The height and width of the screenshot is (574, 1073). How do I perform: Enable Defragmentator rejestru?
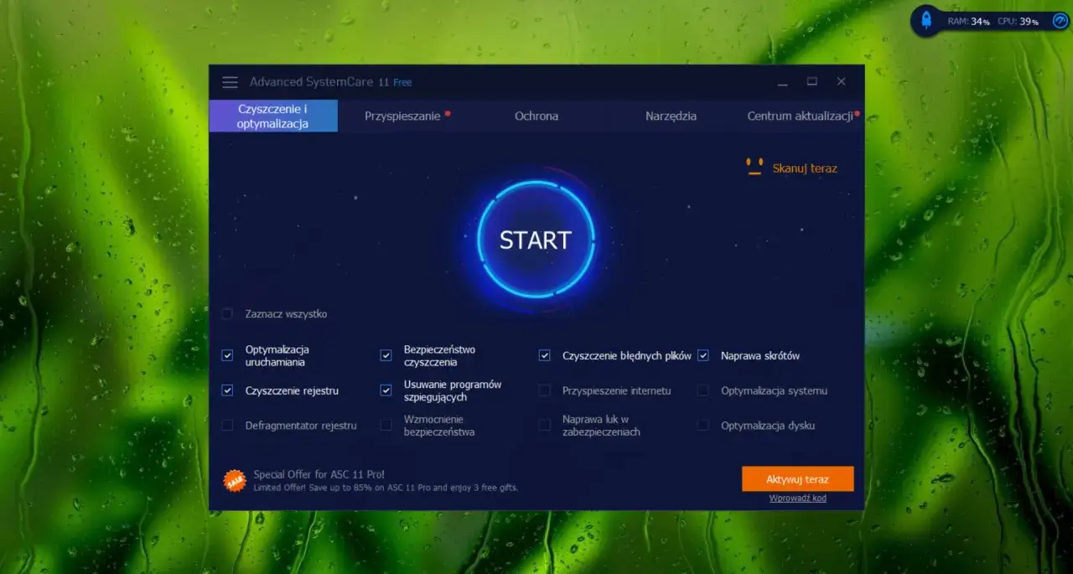click(226, 426)
